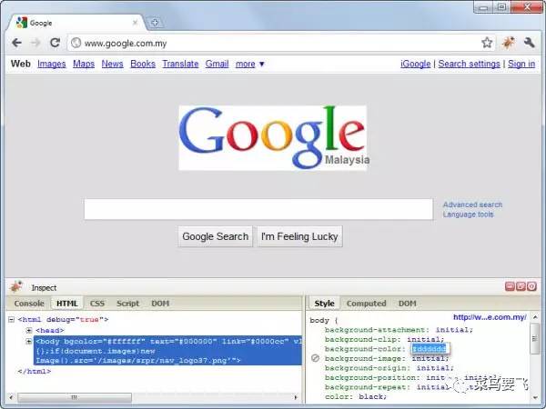Viewport: 546px width, 409px height.
Task: Open a new tab with the plus icon
Action: [x=155, y=23]
